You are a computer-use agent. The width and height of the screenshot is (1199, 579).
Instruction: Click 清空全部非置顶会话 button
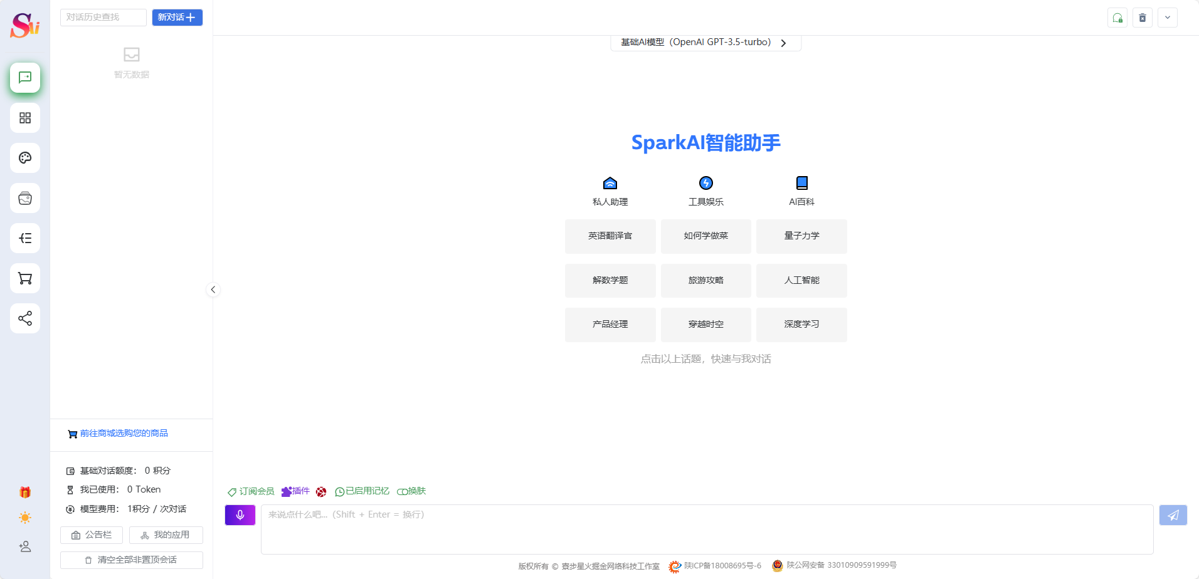tap(132, 560)
